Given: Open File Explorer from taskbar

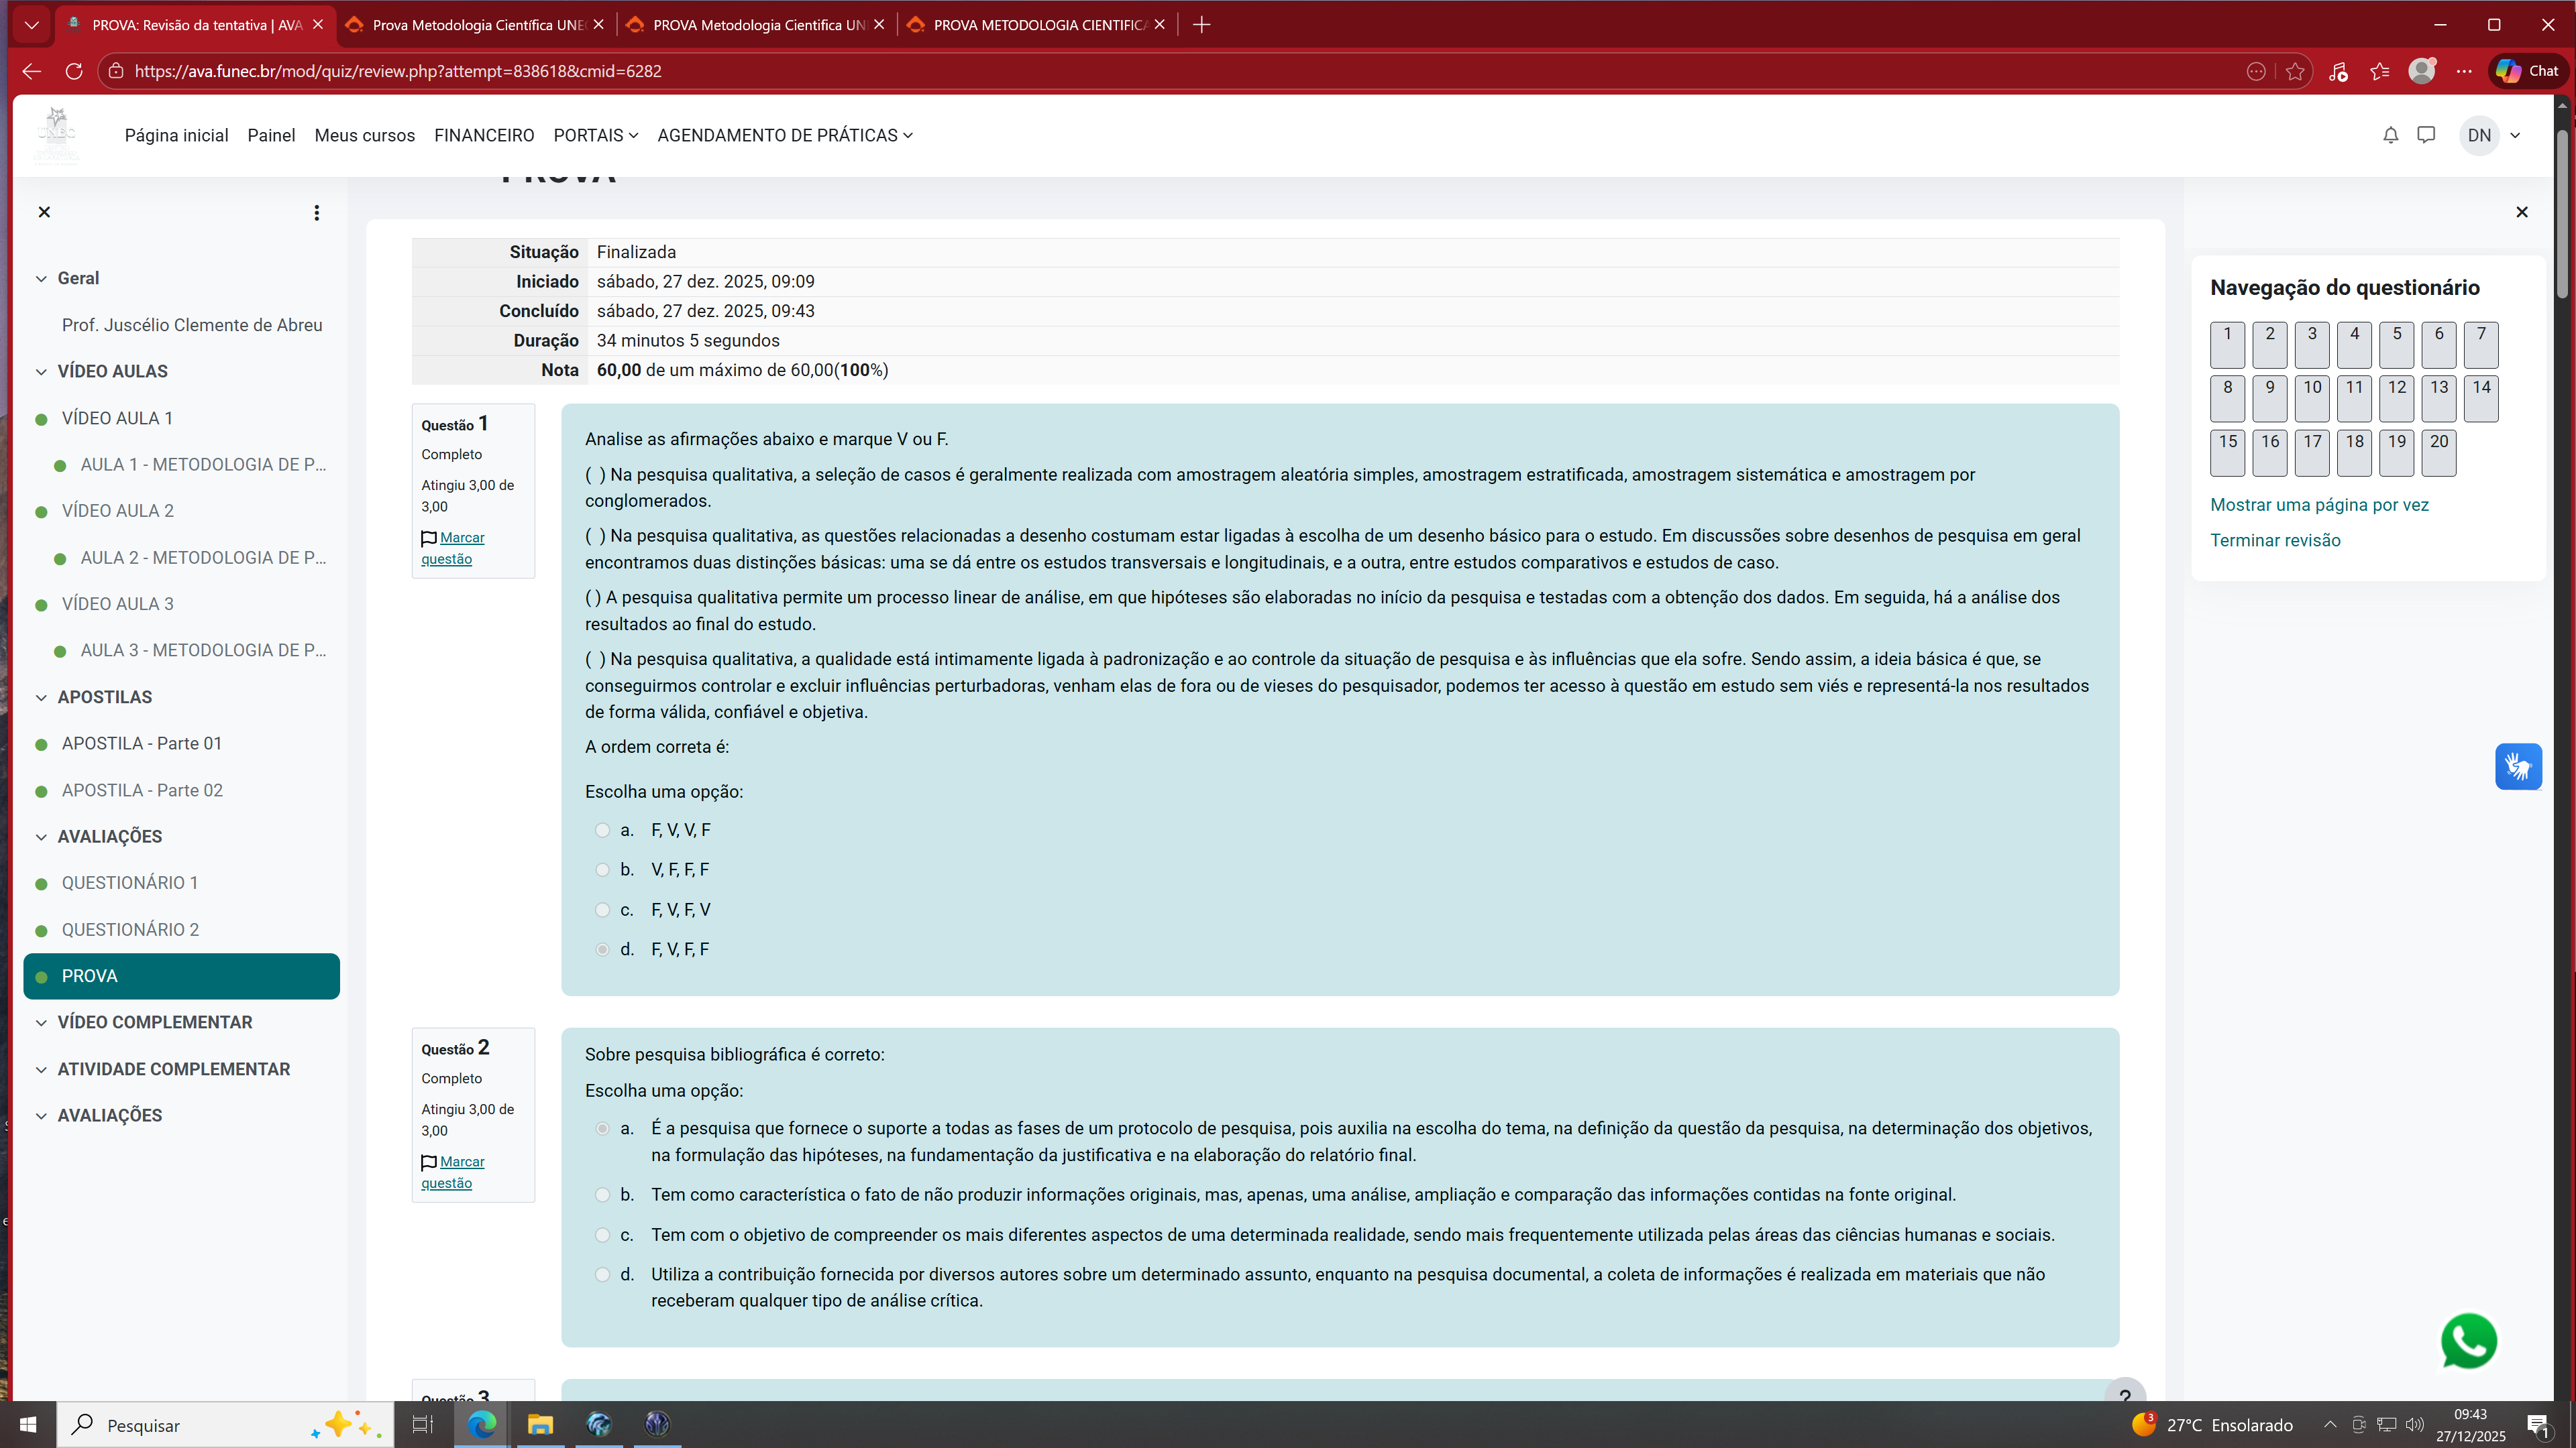Looking at the screenshot, I should pyautogui.click(x=540, y=1424).
